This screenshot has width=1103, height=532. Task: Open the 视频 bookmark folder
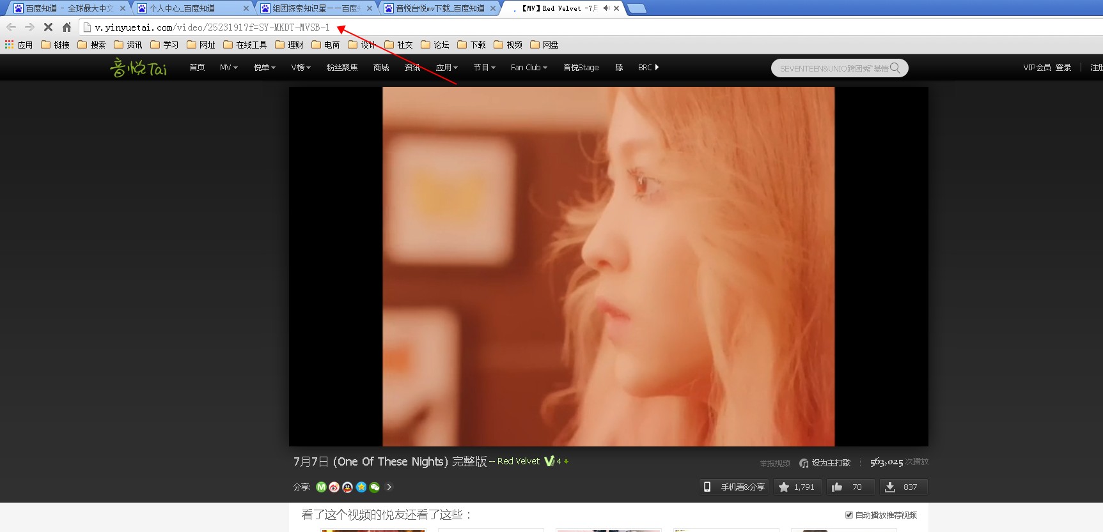[x=508, y=45]
